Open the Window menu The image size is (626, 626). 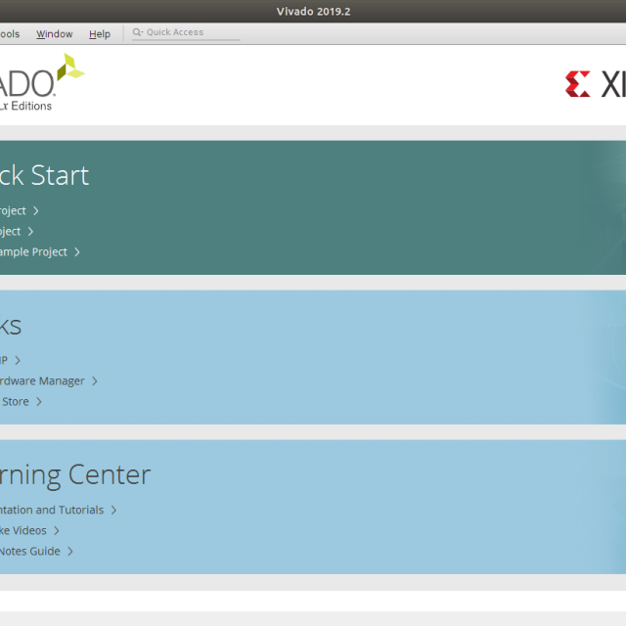(x=55, y=34)
